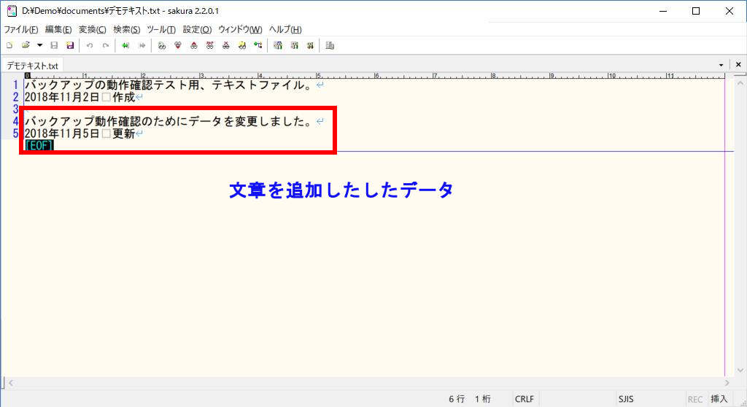Toggle the 挿入 insert mode indicator
The width and height of the screenshot is (747, 407).
tap(719, 399)
